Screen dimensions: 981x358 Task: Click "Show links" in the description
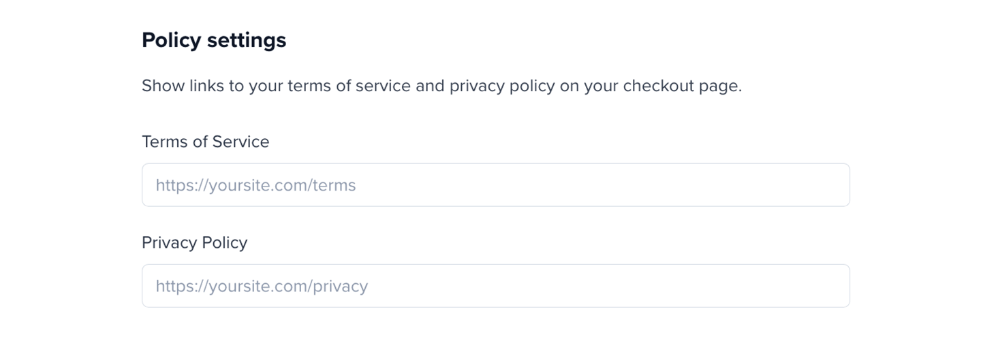click(183, 86)
